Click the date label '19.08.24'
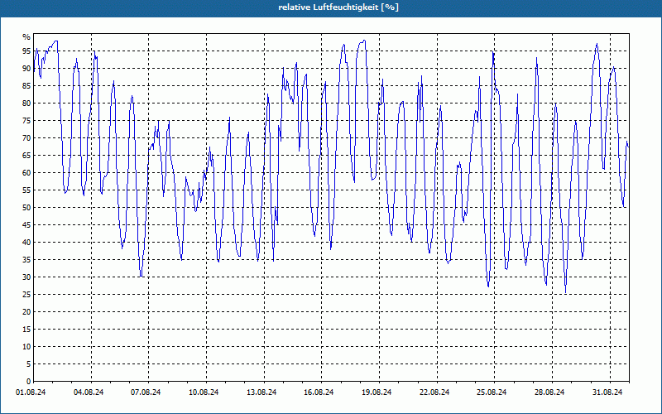 coord(377,392)
